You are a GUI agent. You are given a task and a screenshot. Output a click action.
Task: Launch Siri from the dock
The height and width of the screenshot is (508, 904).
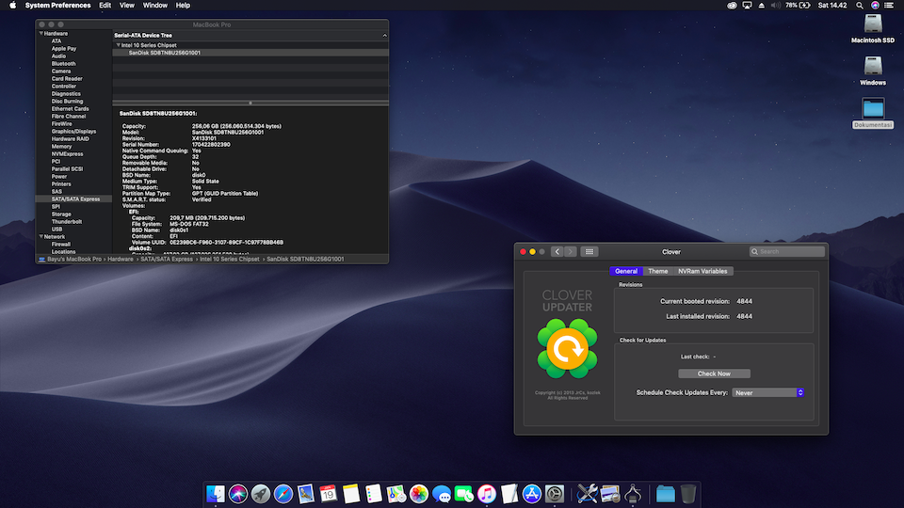point(237,494)
